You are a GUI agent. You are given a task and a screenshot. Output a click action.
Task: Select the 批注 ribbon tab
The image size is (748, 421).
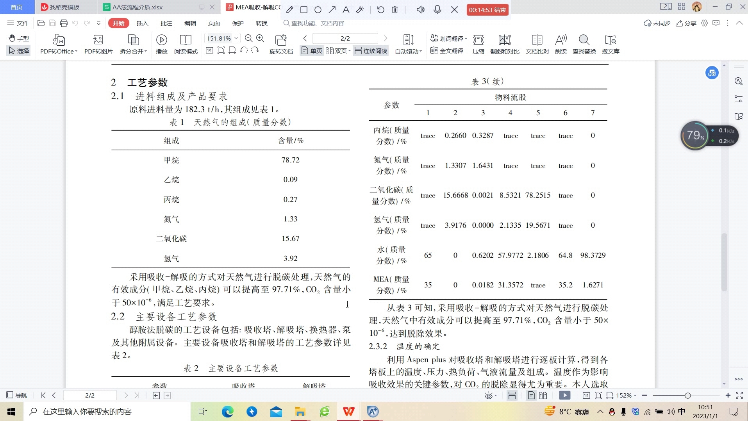[166, 23]
